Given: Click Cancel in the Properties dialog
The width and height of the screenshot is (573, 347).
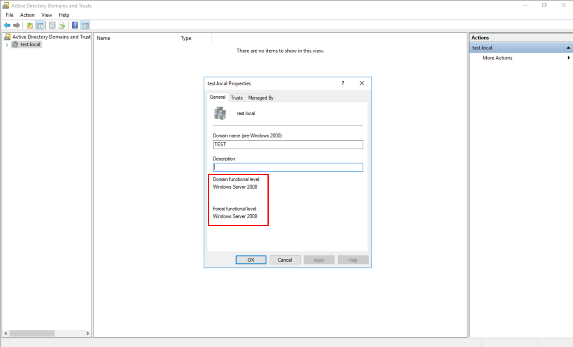Looking at the screenshot, I should click(285, 260).
